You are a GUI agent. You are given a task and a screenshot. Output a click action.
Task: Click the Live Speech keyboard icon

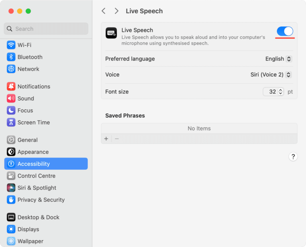coord(111,33)
